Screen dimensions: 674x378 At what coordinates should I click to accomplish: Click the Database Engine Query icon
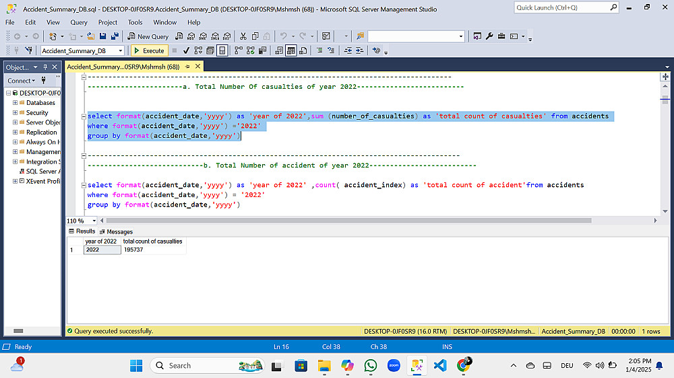[x=179, y=36]
